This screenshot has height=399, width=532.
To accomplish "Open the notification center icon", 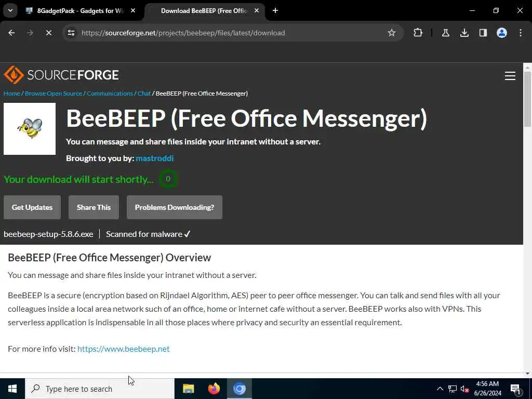I will point(515,389).
